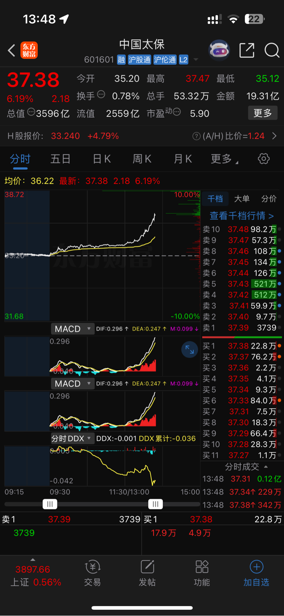
Task: Switch to the 日K tab
Action: [x=102, y=159]
